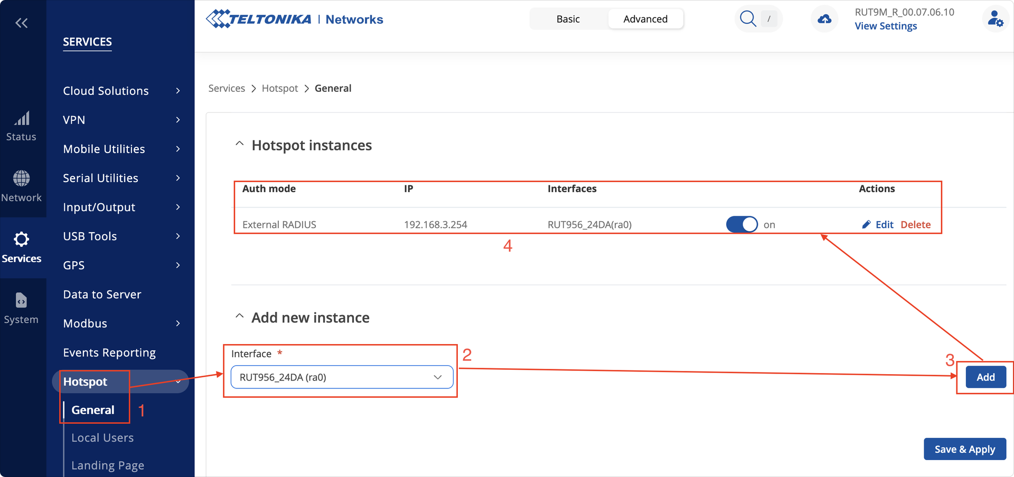Select the Network sidebar icon
Image resolution: width=1014 pixels, height=477 pixels.
click(x=22, y=186)
